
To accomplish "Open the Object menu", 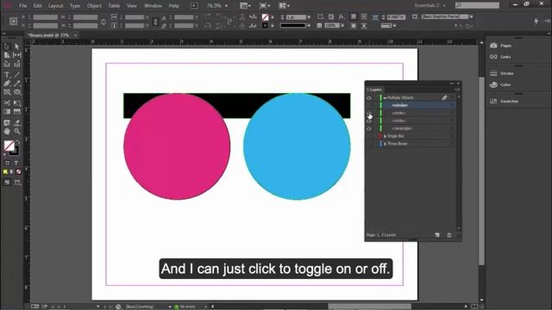I will (94, 6).
